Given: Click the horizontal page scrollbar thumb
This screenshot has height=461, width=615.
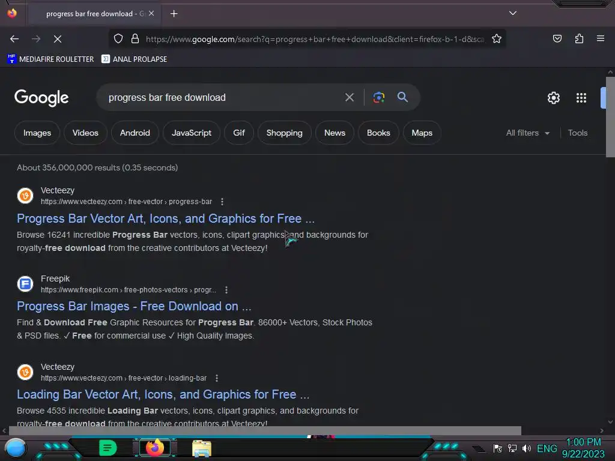Looking at the screenshot, I should [265, 430].
